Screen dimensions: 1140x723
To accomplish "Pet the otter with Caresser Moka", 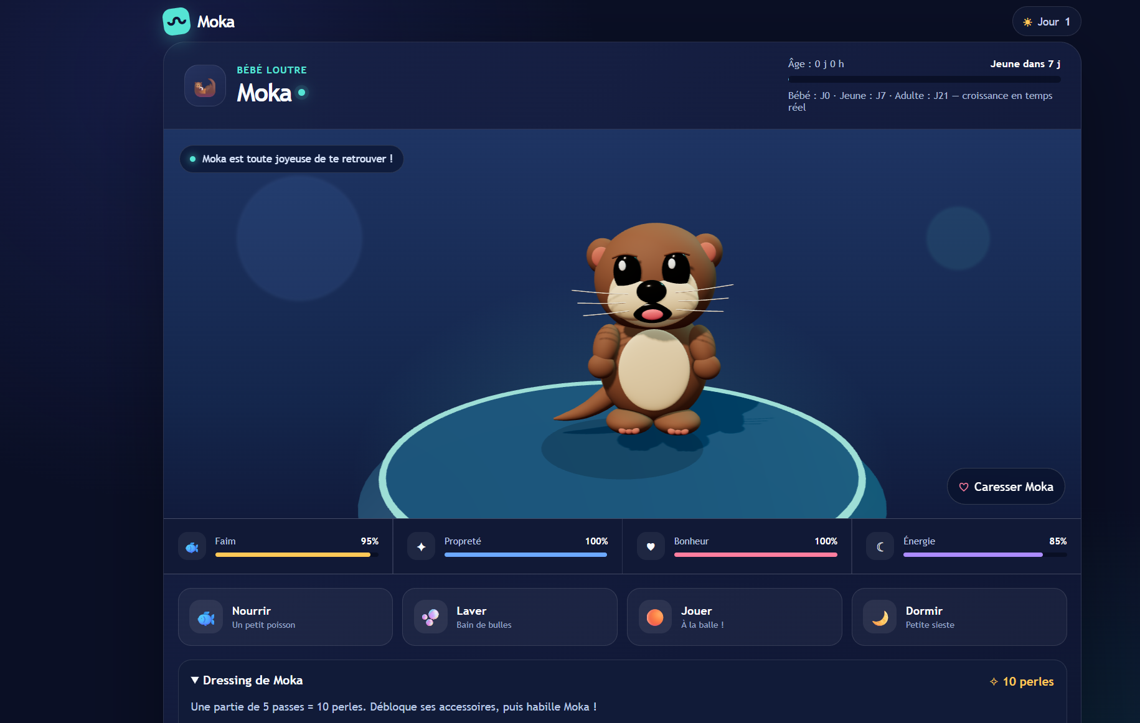I will pyautogui.click(x=1006, y=487).
